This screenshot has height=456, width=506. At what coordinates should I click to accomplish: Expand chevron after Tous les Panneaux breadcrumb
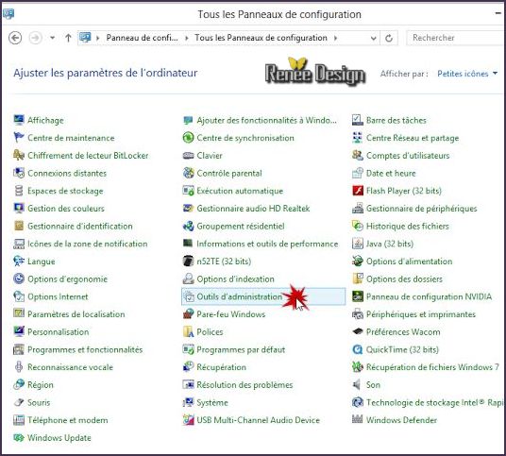pyautogui.click(x=336, y=38)
